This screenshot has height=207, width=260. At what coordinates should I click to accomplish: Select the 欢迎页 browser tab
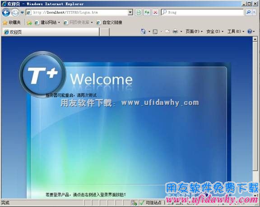(x=51, y=32)
